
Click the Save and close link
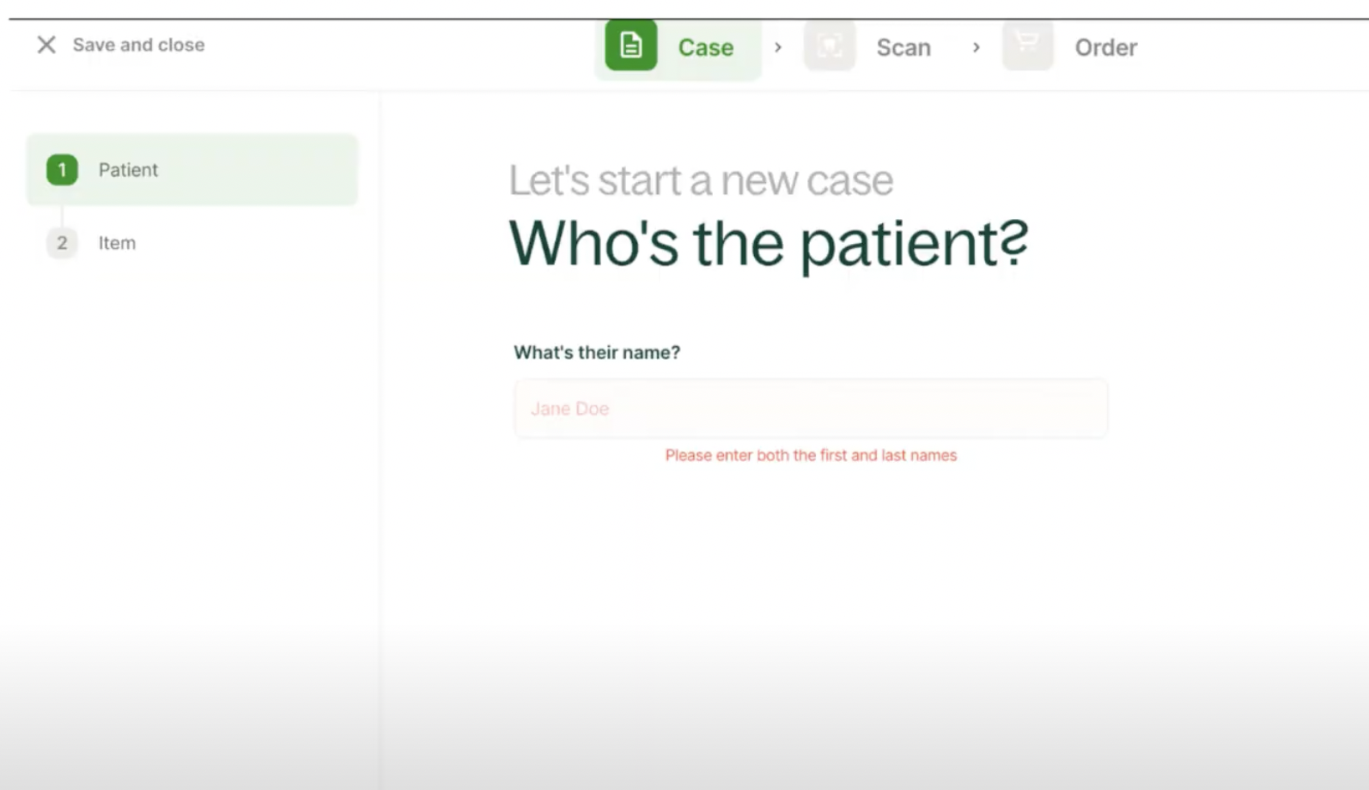(x=138, y=45)
